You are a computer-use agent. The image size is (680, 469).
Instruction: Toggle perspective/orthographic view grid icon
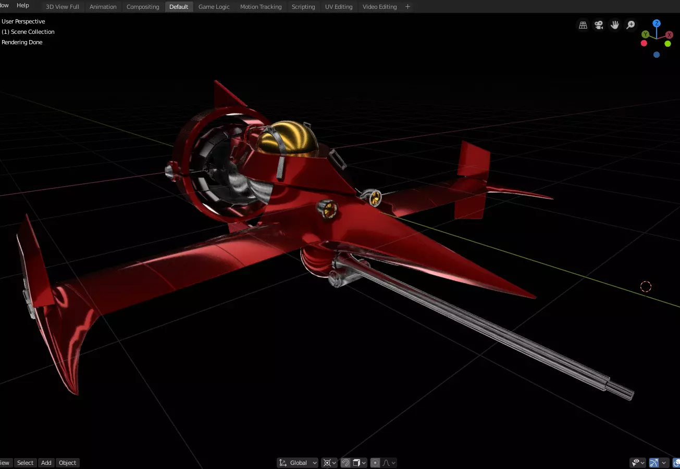point(583,25)
